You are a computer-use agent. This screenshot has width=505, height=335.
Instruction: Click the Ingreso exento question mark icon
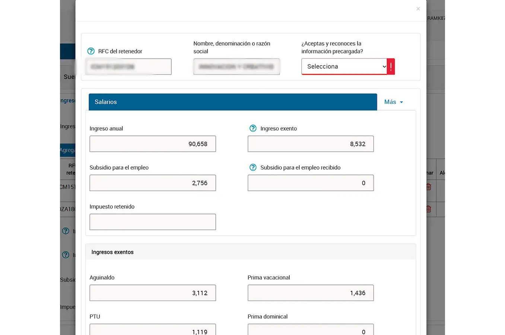click(253, 128)
